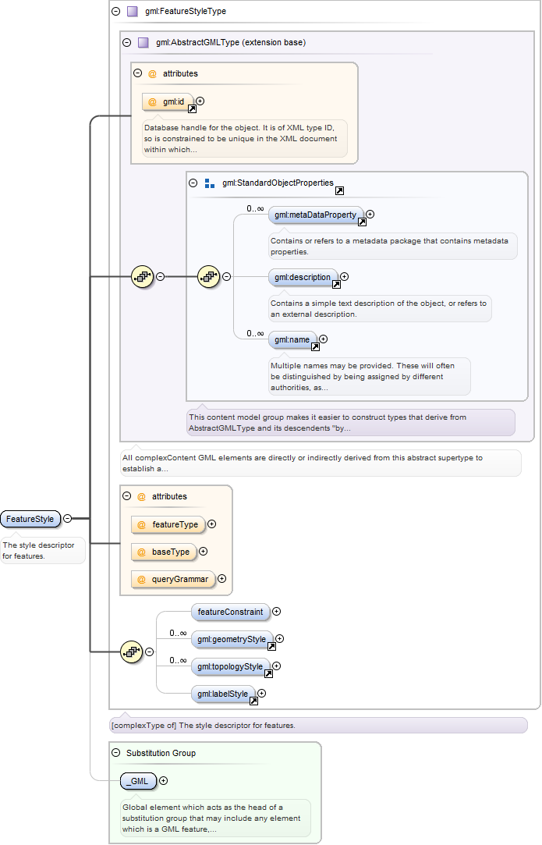The width and height of the screenshot is (542, 845).
Task: Follow the gml:geometryStyle reference arrow
Action: pos(271,647)
